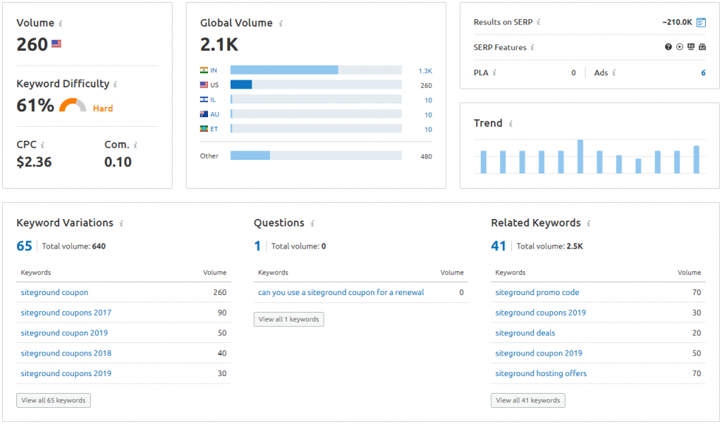Click the Total volume: 2.5K text
Viewport: 722px width, 424px height.
point(549,246)
